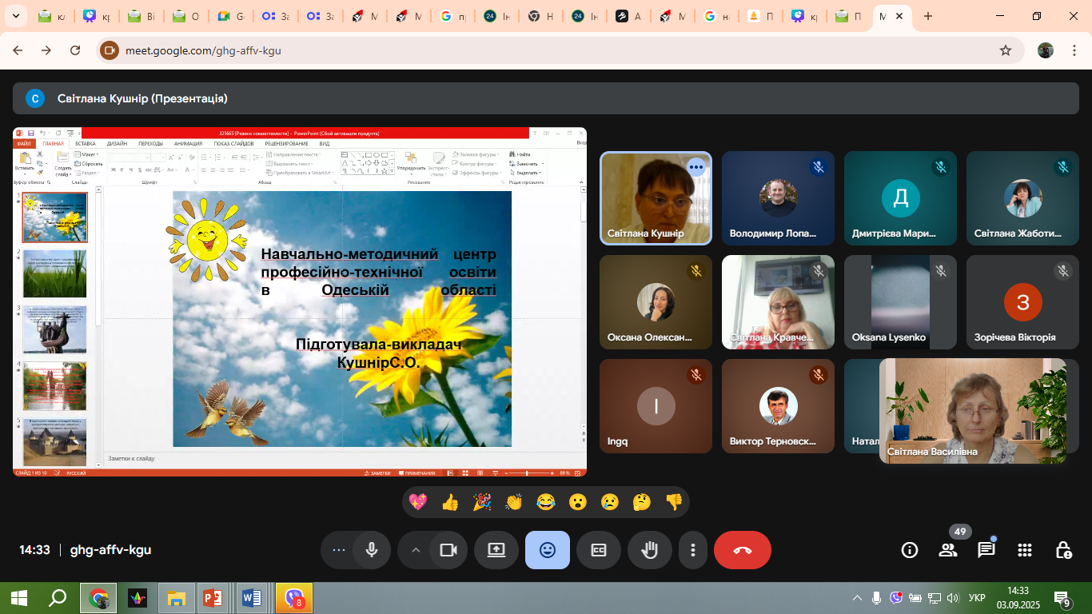Open options on Світлана Кушнір tile

(x=696, y=167)
